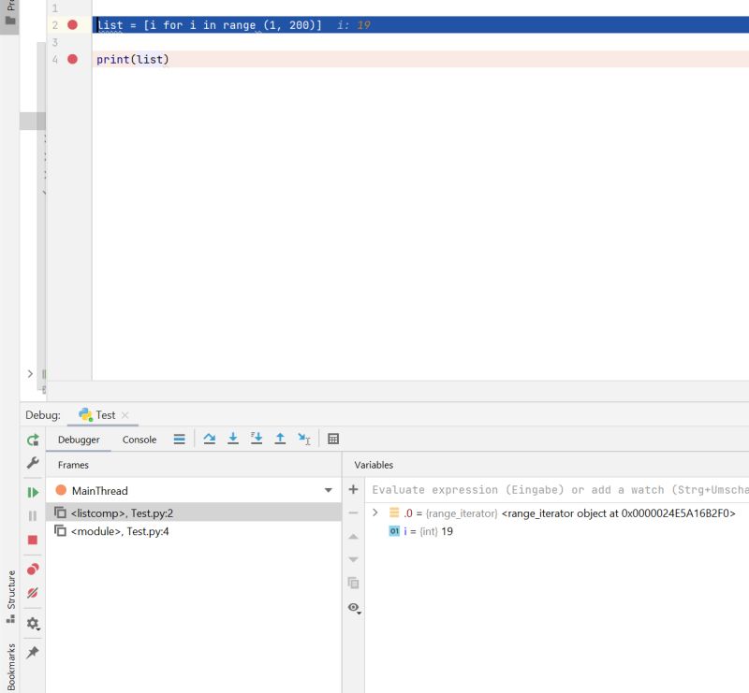Step Out of the current frame
This screenshot has width=749, height=693.
(x=278, y=439)
